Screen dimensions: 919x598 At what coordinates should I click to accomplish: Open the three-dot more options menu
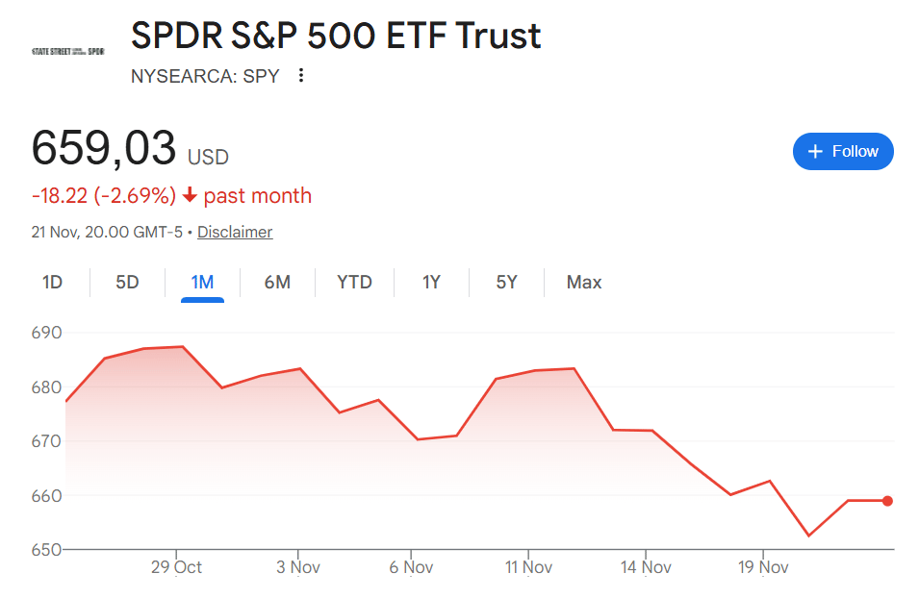tap(301, 75)
